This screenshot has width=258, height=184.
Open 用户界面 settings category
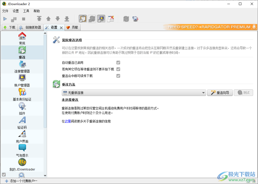click(22, 137)
